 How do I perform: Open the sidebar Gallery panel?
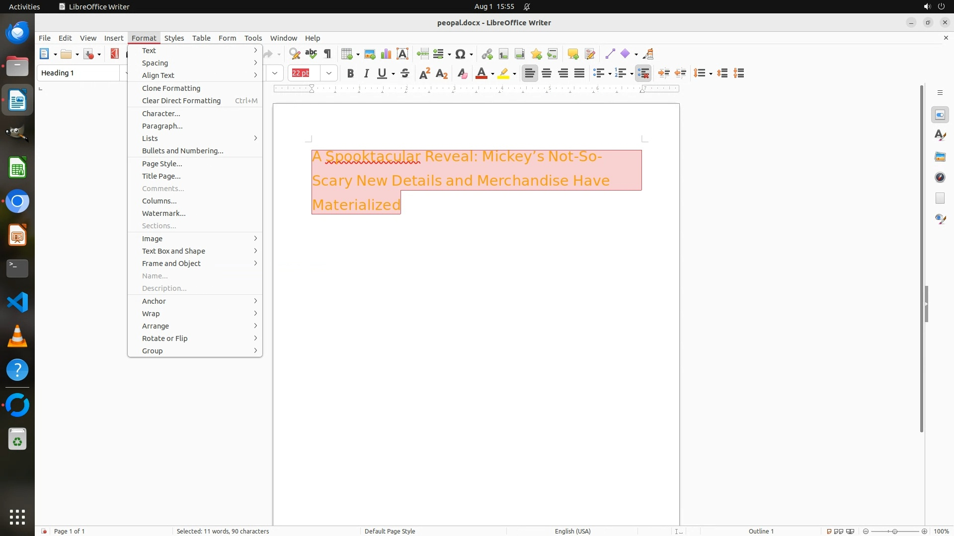click(x=940, y=157)
